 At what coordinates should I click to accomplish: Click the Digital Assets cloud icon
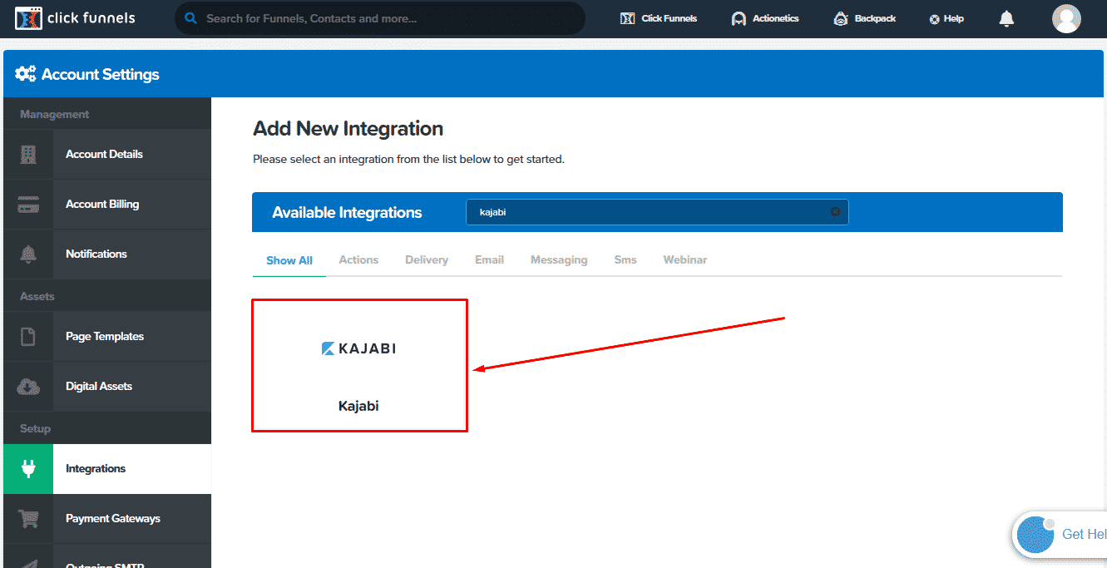[x=28, y=386]
